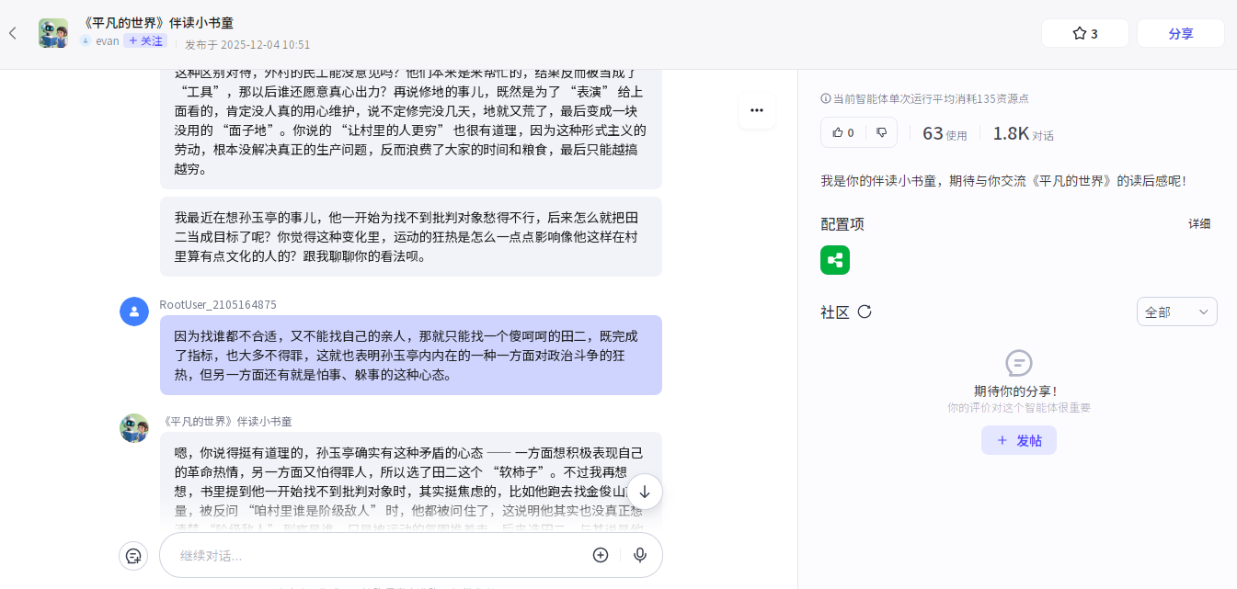The height and width of the screenshot is (589, 1237).
Task: Focus the 继续对话 message input field
Action: click(x=377, y=555)
